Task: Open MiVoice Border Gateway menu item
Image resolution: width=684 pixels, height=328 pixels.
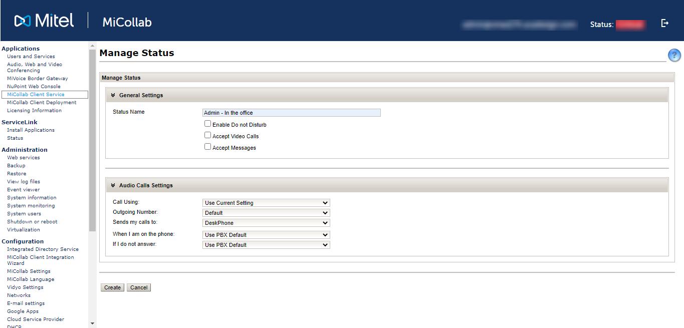Action: 38,79
